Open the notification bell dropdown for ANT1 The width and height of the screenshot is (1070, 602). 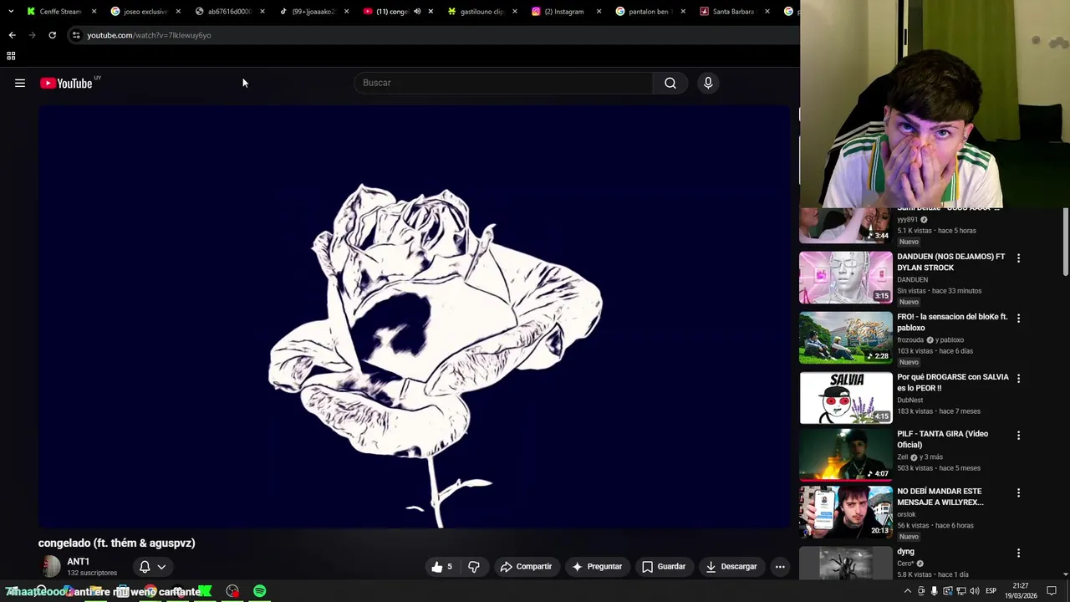tap(152, 566)
